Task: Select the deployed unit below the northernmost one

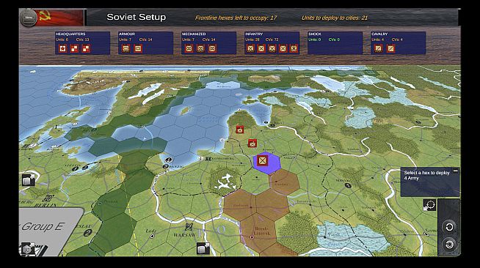Action: pos(252,144)
